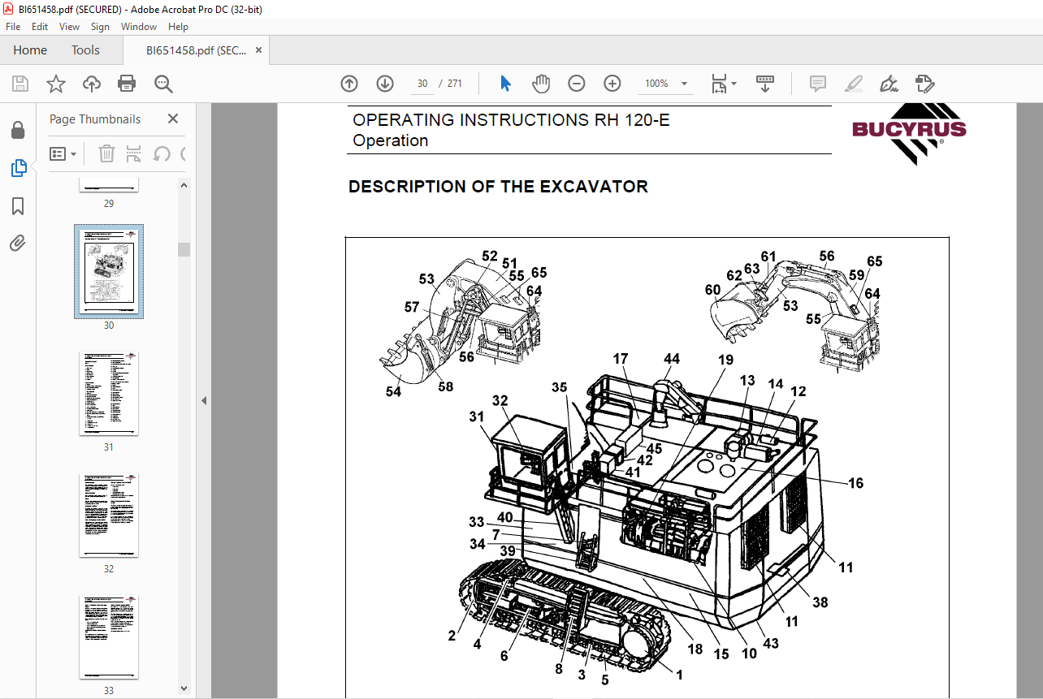This screenshot has width=1043, height=699.
Task: Click the delete pages trash icon
Action: 106,153
